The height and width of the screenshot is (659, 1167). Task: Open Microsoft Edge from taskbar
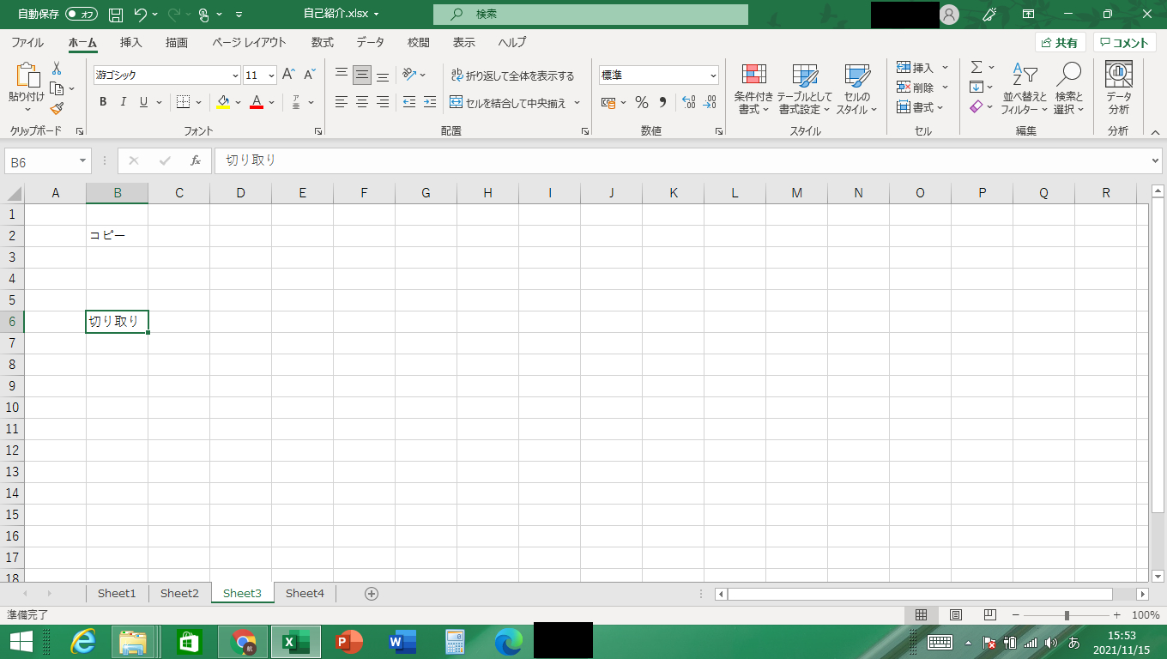[508, 642]
